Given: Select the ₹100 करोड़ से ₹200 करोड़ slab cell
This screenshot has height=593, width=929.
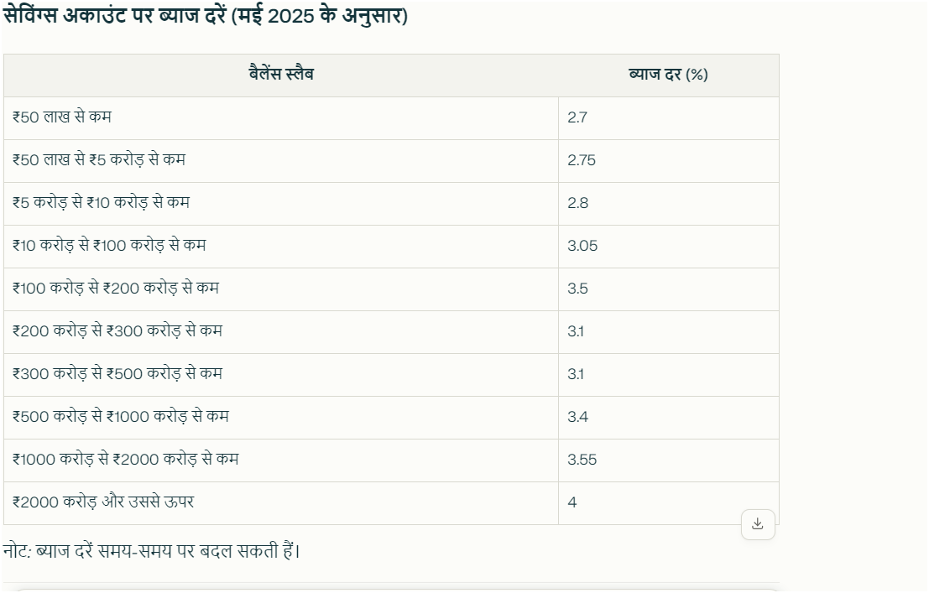Looking at the screenshot, I should click(x=116, y=289).
